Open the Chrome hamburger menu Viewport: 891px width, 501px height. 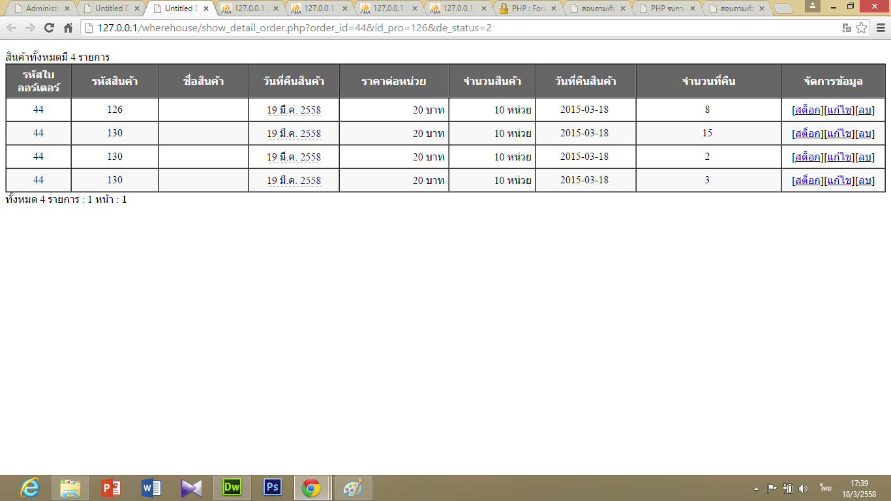pyautogui.click(x=881, y=28)
